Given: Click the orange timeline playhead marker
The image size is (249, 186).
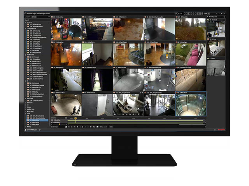Looking at the screenshot, I should (x=75, y=118).
